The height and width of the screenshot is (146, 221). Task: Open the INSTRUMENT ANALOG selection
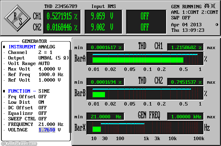47,47
